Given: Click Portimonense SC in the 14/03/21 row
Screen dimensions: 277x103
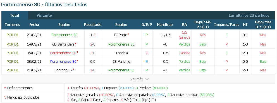Looking at the screenshot, I should 121,44.
